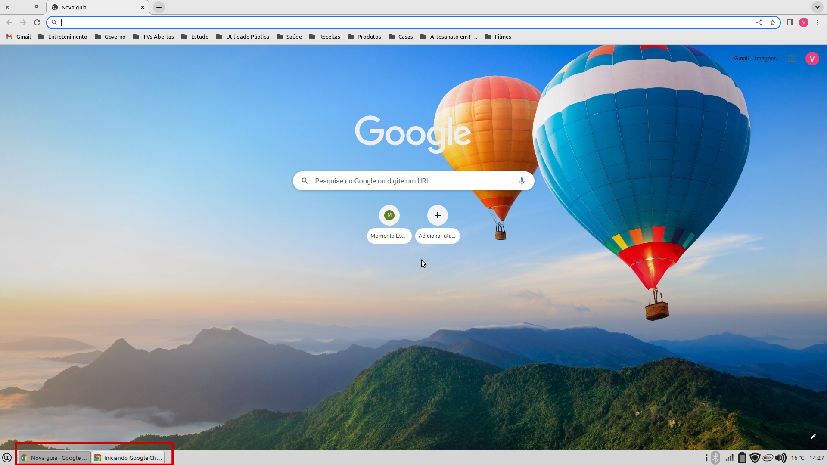Open Google account avatar on page
Image resolution: width=827 pixels, height=465 pixels.
812,59
